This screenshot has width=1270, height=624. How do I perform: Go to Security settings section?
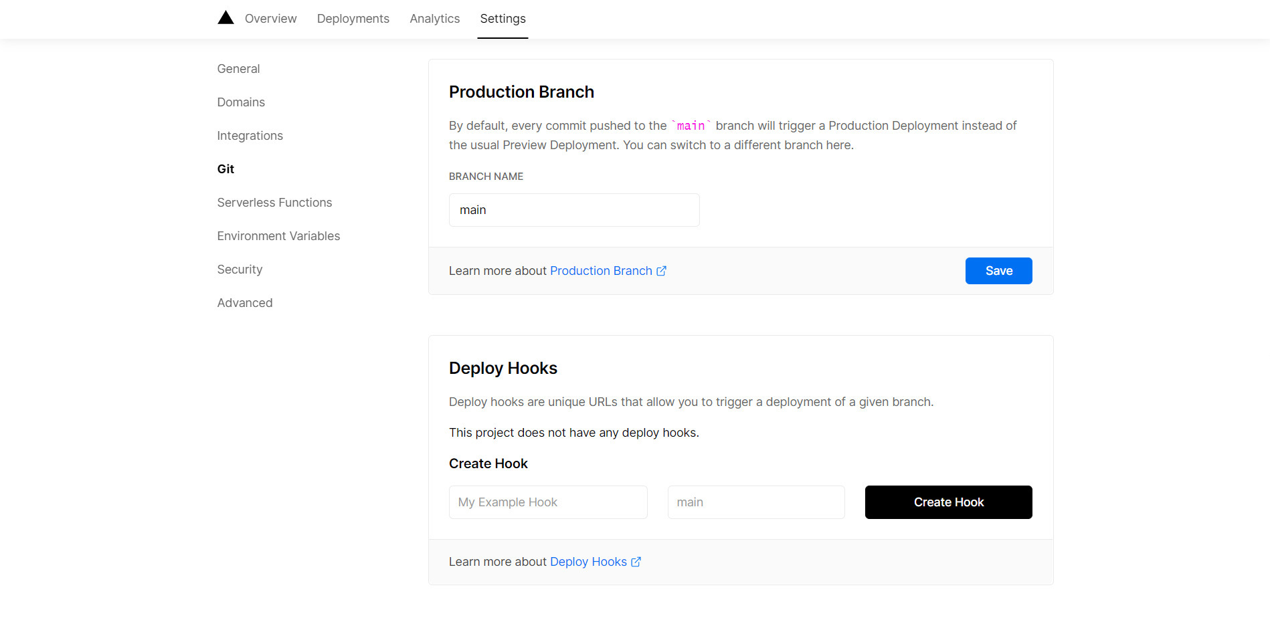click(240, 270)
